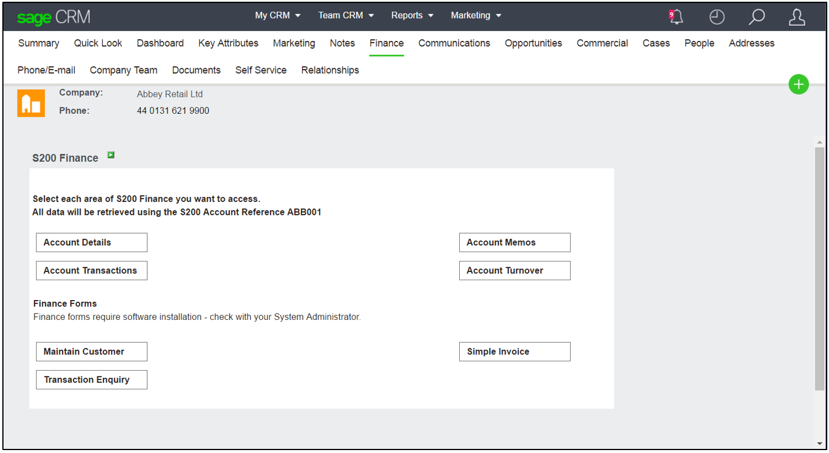Click the orange company building icon
The image size is (829, 453).
pos(31,103)
